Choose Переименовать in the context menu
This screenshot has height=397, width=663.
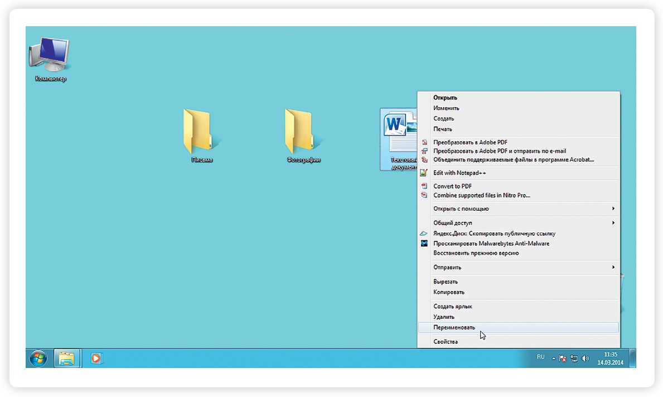coord(454,327)
